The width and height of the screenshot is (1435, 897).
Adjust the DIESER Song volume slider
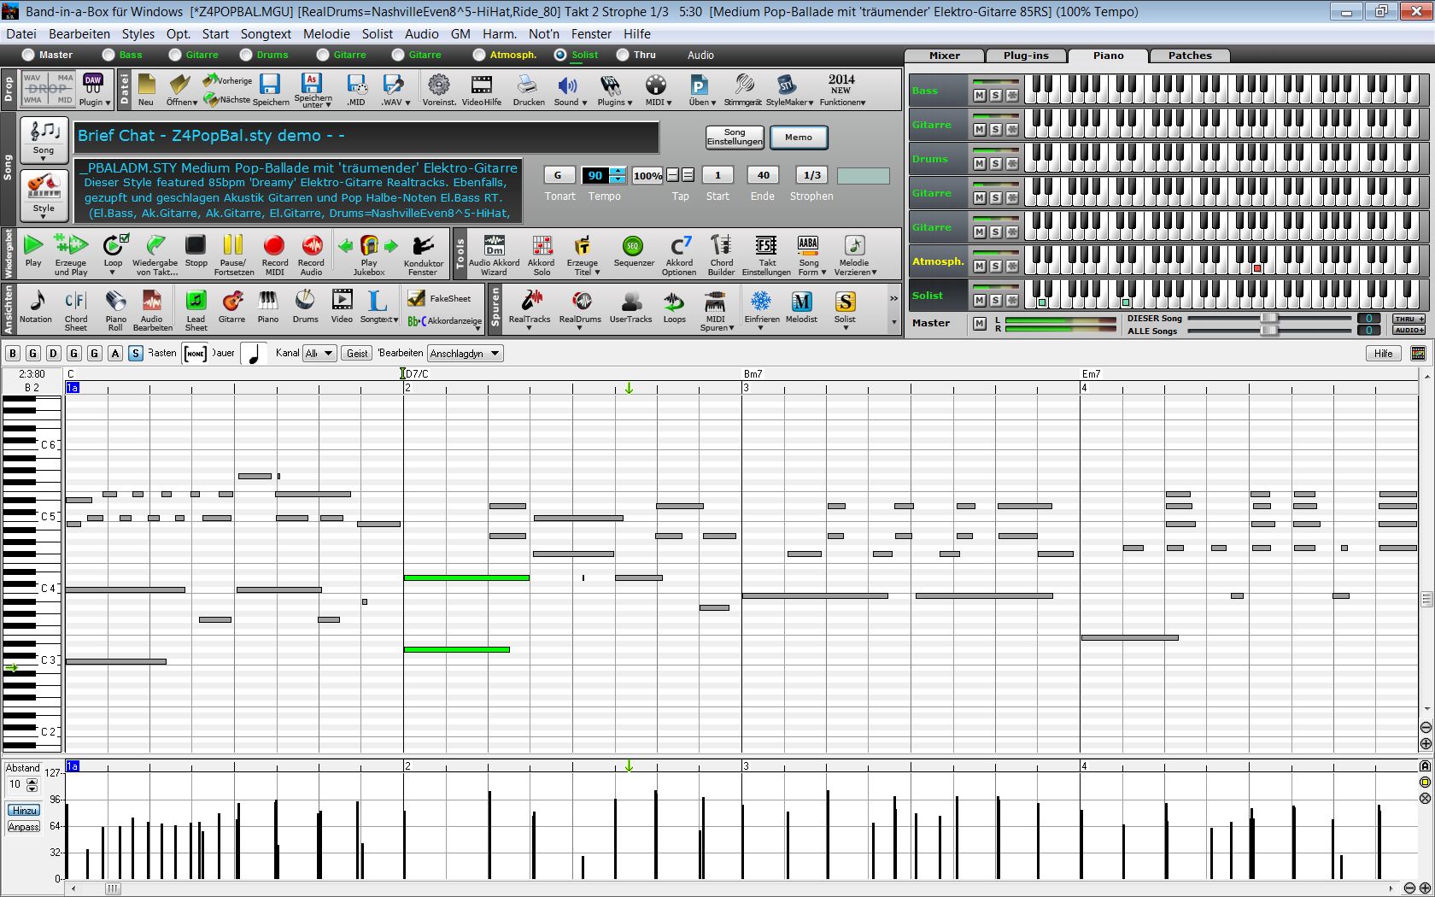pyautogui.click(x=1269, y=319)
